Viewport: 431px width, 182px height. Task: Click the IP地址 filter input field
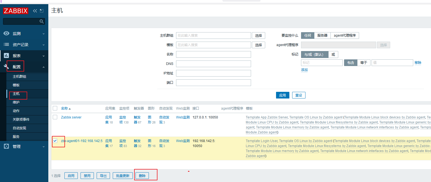[214, 73]
